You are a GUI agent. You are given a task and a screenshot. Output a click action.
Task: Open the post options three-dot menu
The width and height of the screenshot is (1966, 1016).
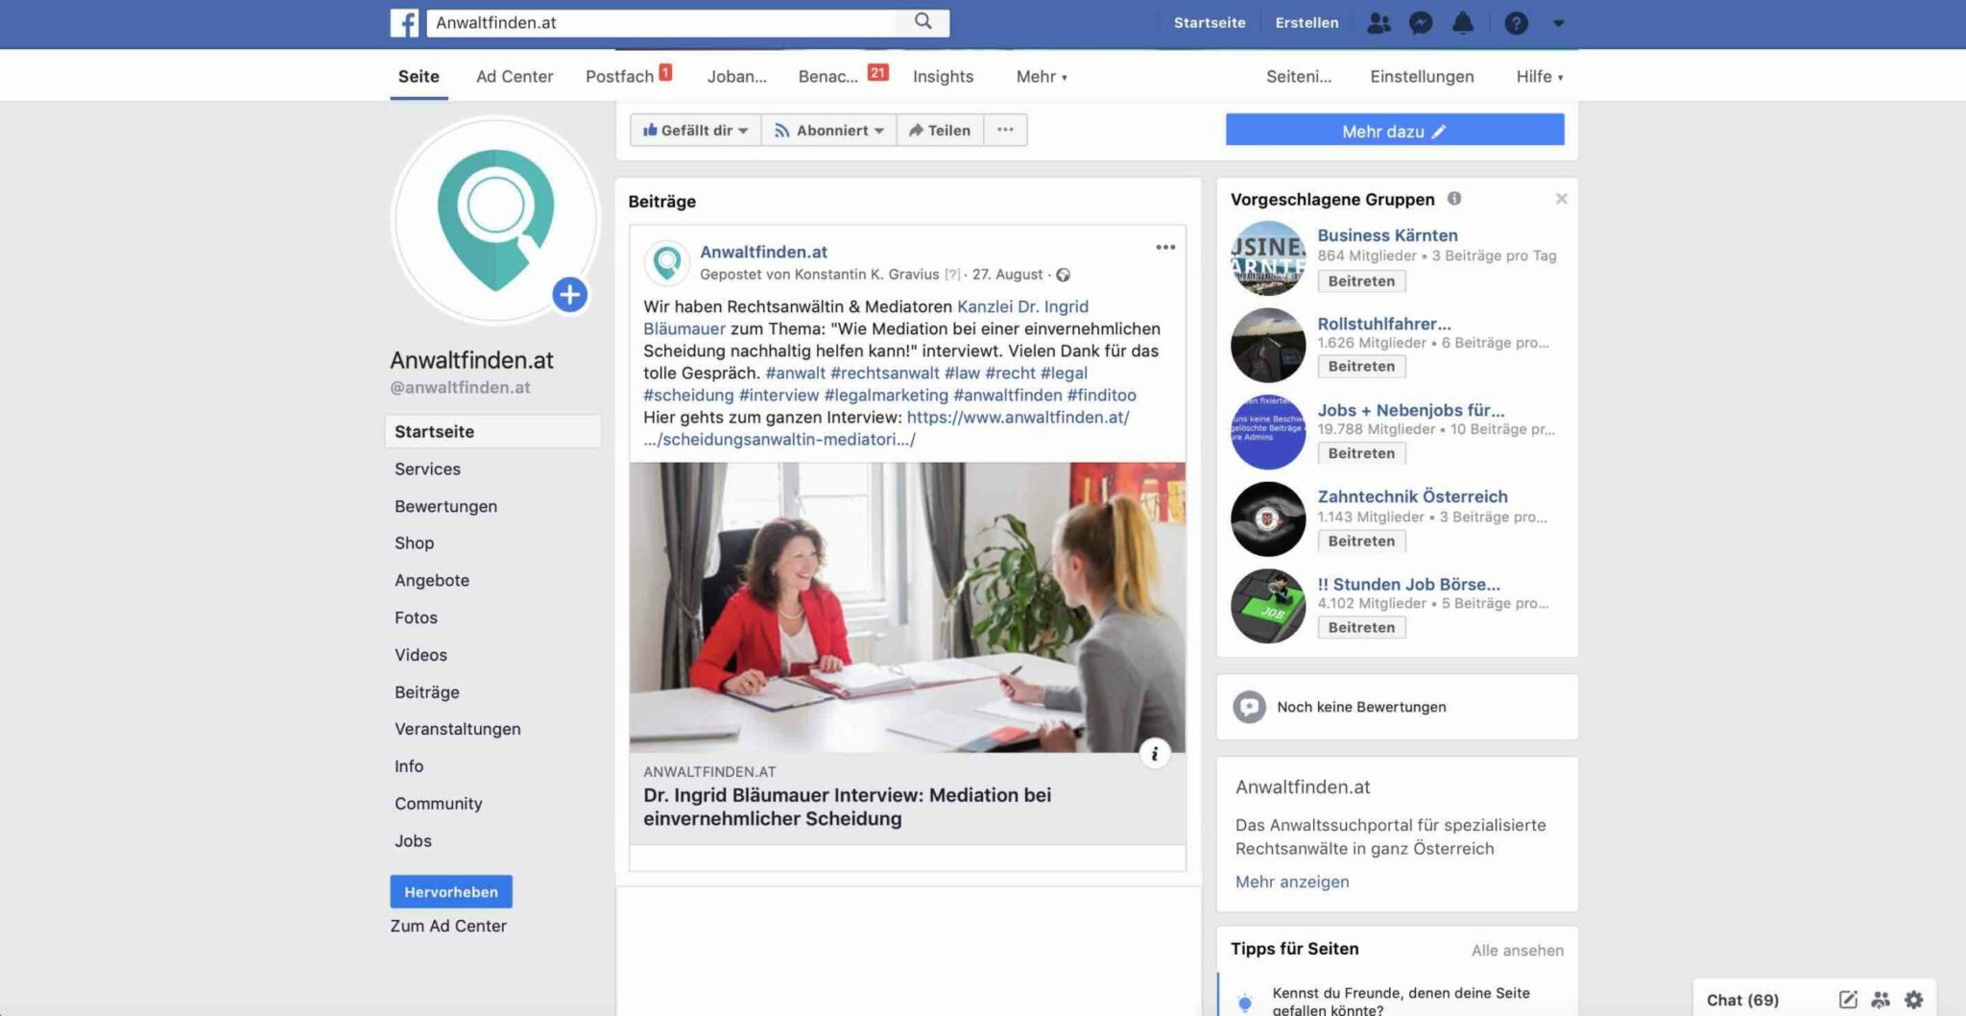1165,247
